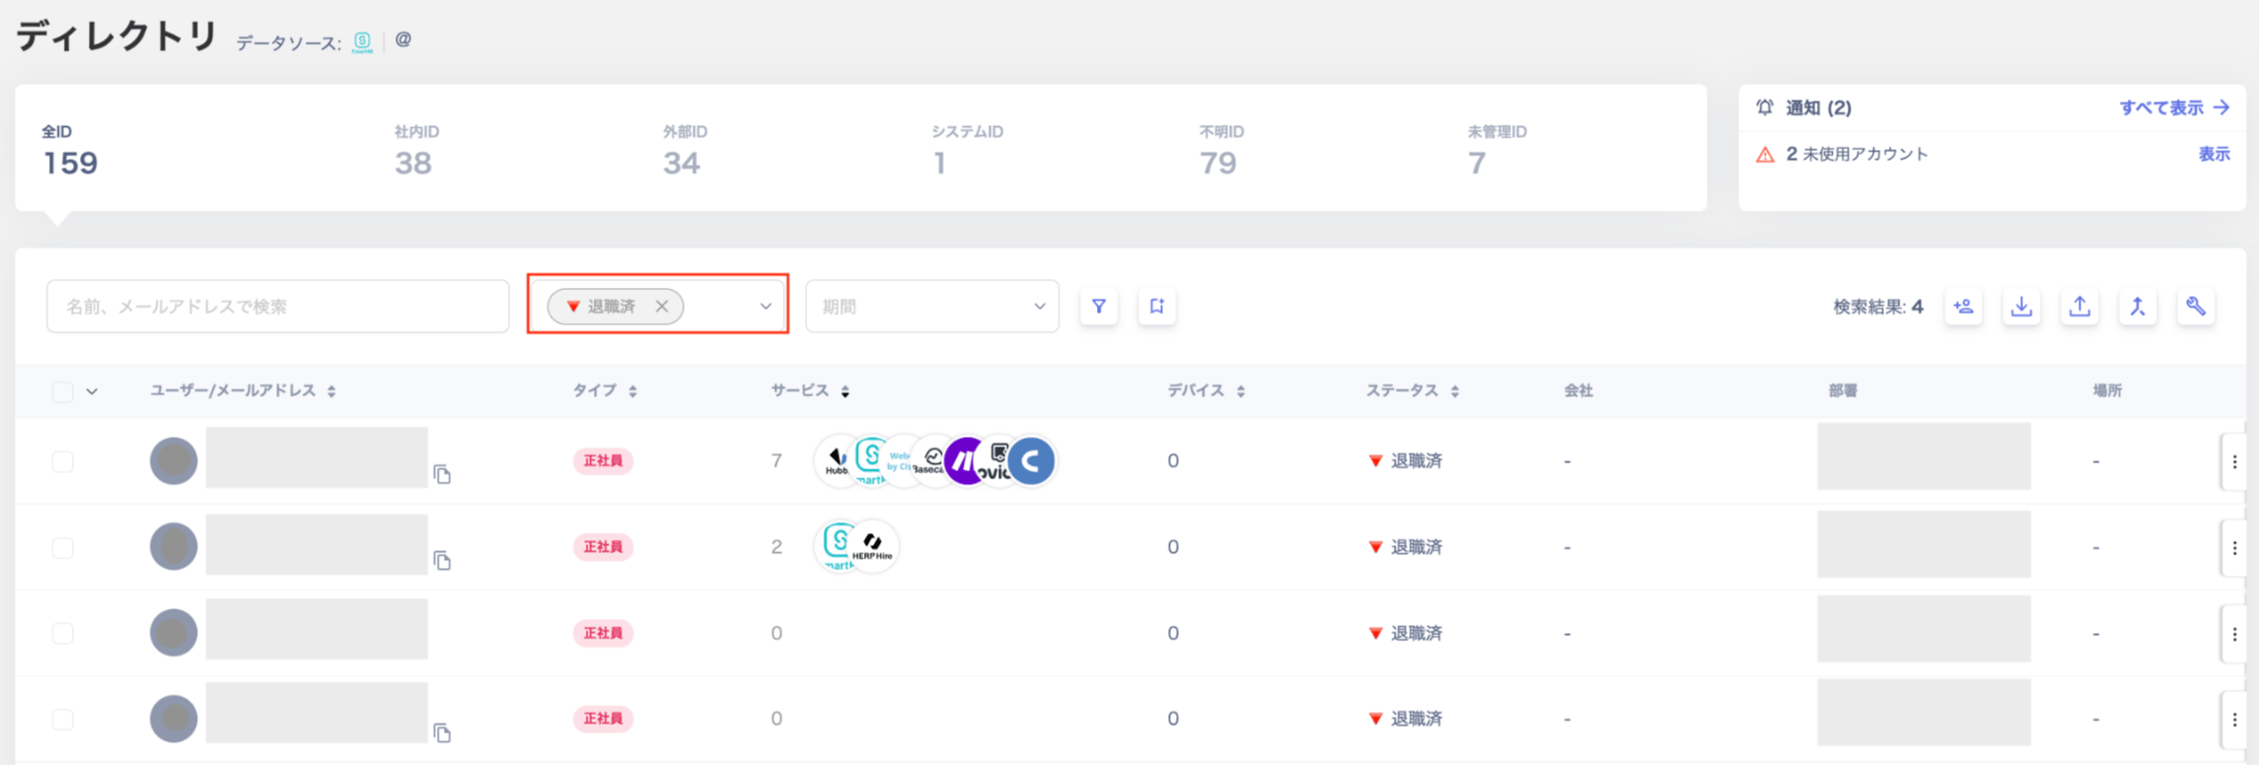This screenshot has width=2259, height=765.
Task: Select the 未管理ID 7 tab
Action: [1496, 150]
